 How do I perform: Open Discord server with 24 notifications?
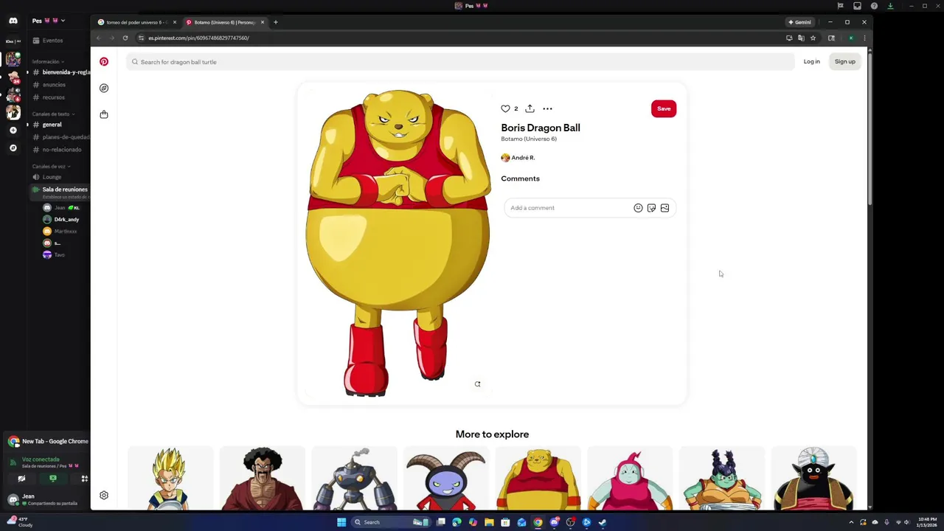(13, 77)
